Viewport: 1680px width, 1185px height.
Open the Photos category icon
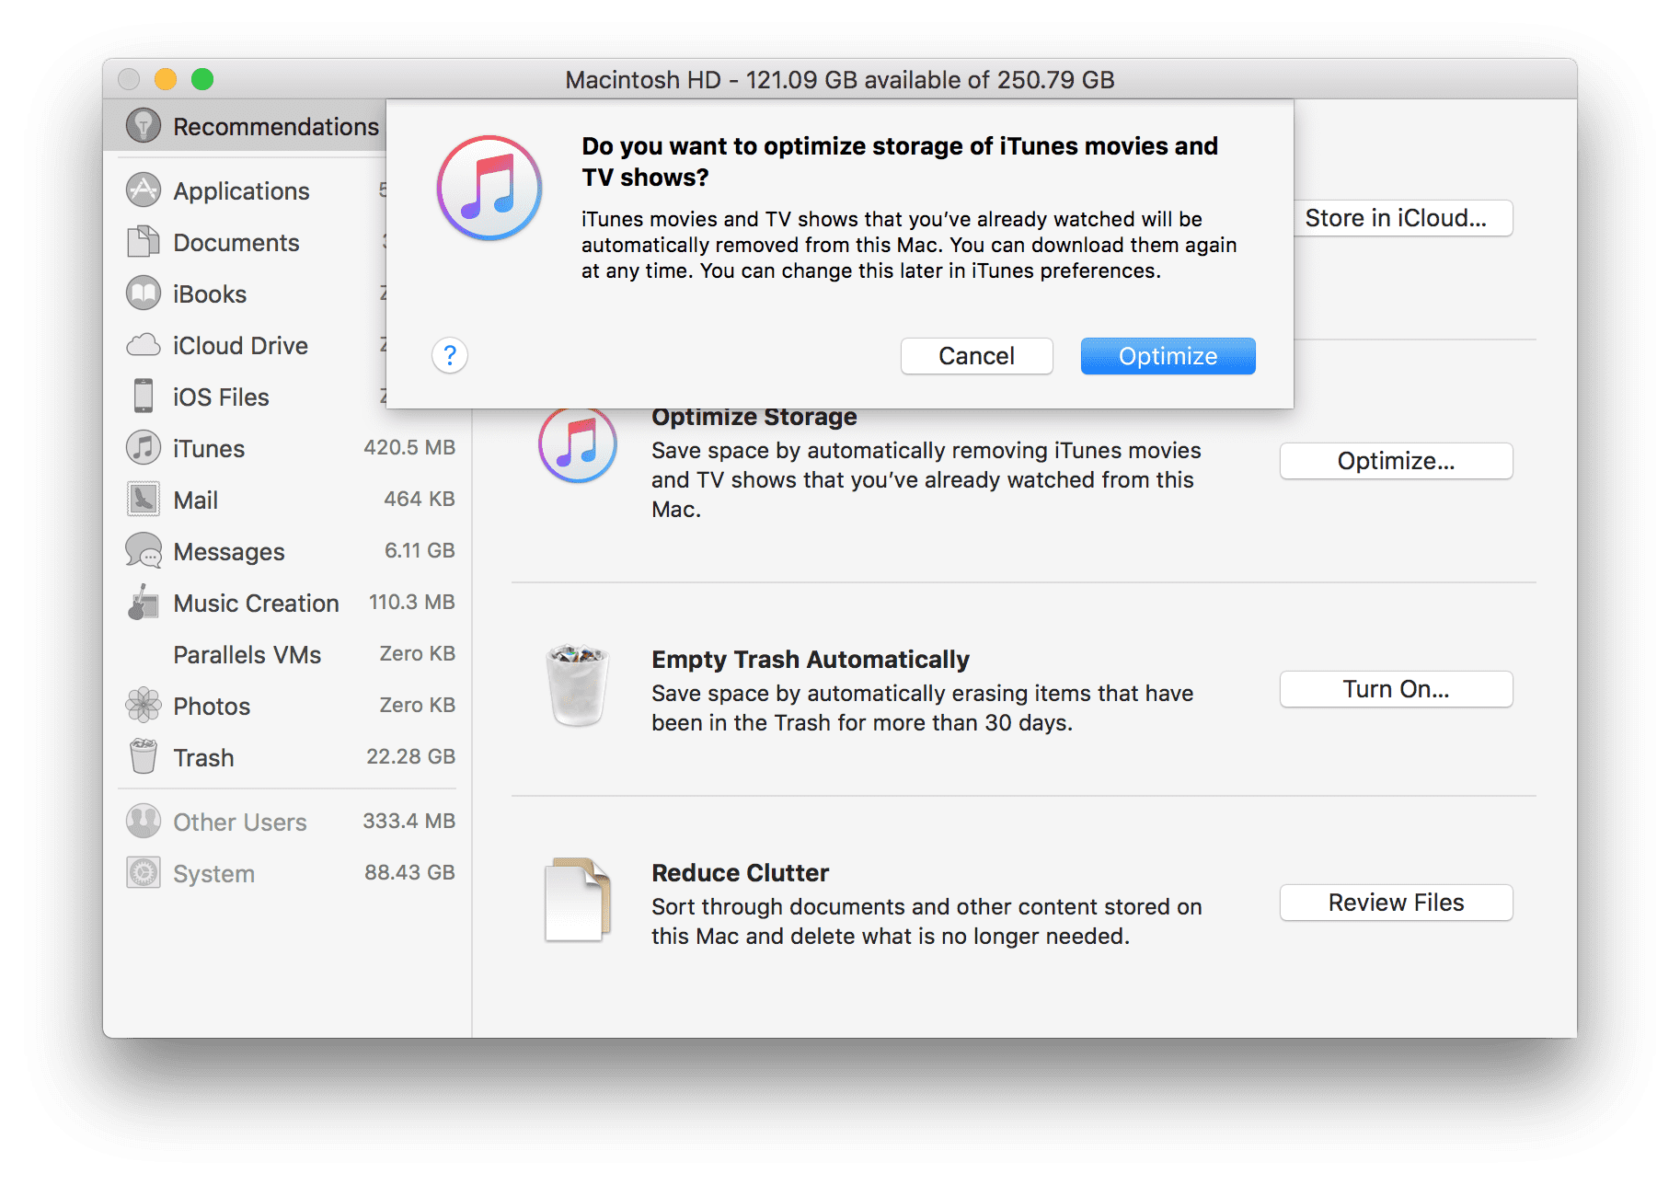coord(143,706)
